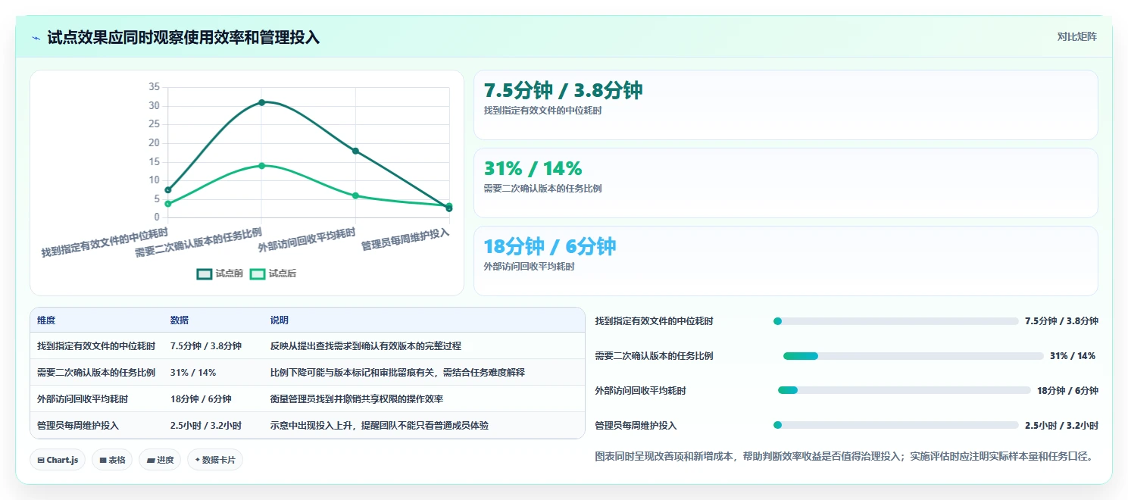Click description 反映从提出查找需求到确认有效版本的完整过程
The image size is (1128, 500).
pyautogui.click(x=366, y=346)
